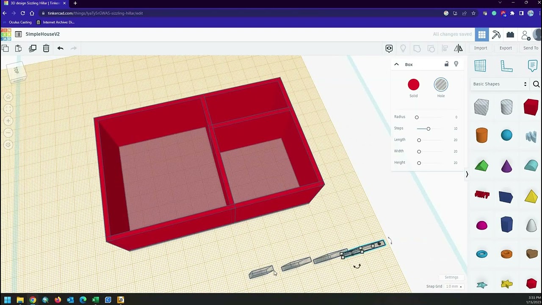
Task: Click the Home view button
Action: pos(8,97)
